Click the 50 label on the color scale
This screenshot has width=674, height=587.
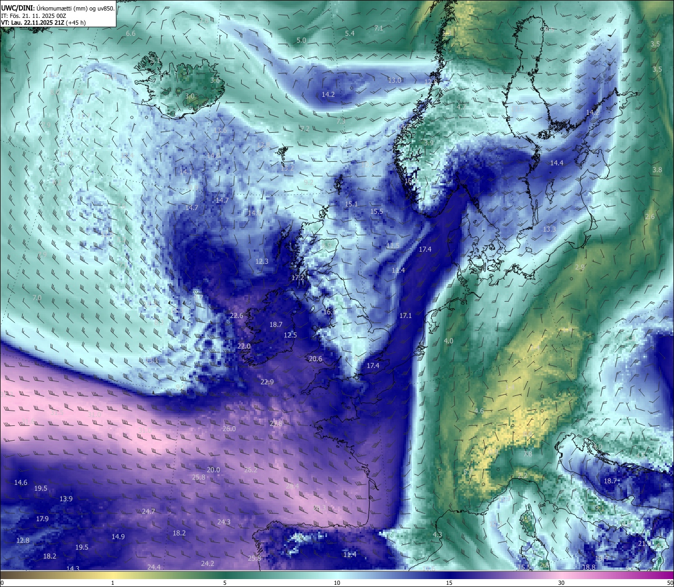[x=670, y=583]
